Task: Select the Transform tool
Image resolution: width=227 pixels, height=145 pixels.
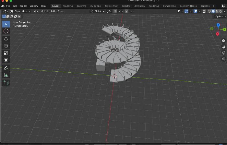Action: click(6, 60)
